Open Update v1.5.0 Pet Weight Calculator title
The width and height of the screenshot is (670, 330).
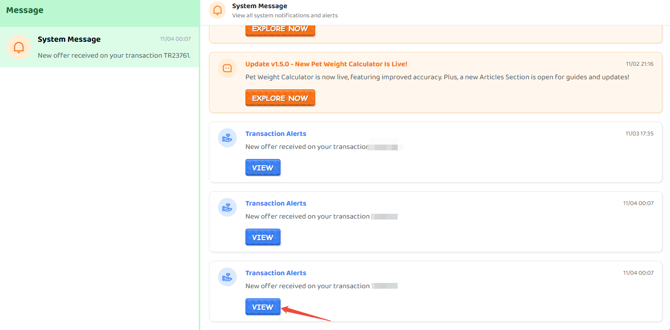click(x=326, y=64)
